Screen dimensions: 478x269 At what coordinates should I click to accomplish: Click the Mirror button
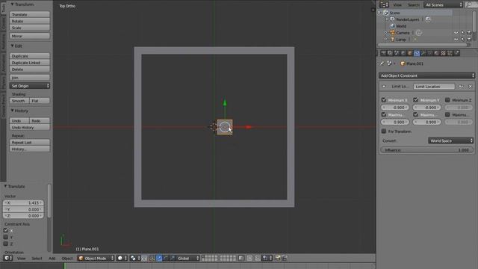[x=30, y=36]
